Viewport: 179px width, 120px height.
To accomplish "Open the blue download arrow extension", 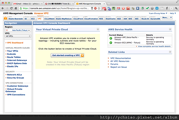I will [138, 8].
